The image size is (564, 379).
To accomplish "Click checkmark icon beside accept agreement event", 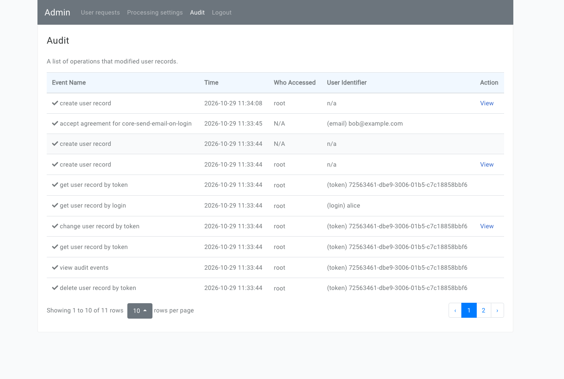I will click(x=55, y=123).
